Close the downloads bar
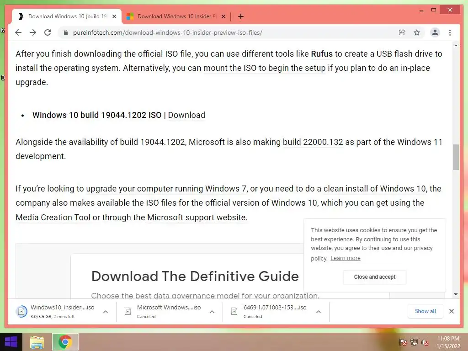Viewport: 468px width, 351px height. [451, 311]
